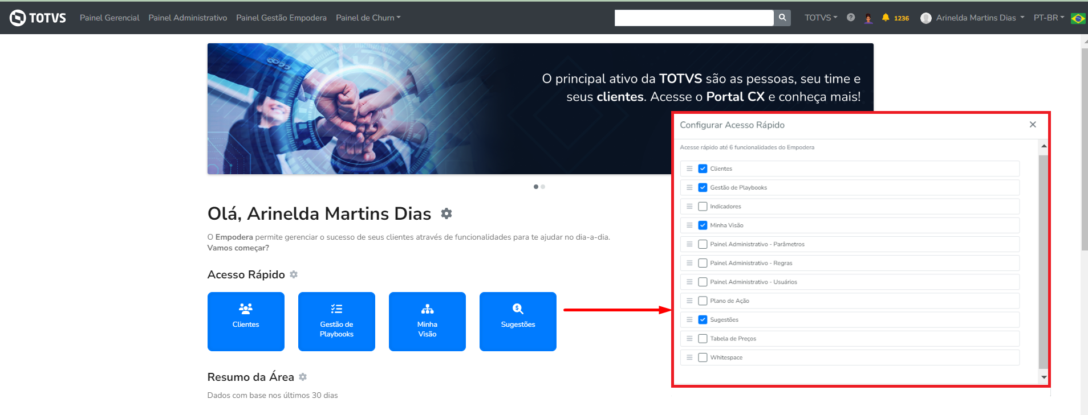Click the drag handle for Painel Administrativo - Parâmetros
Screen dimensions: 1088x415
(x=689, y=244)
